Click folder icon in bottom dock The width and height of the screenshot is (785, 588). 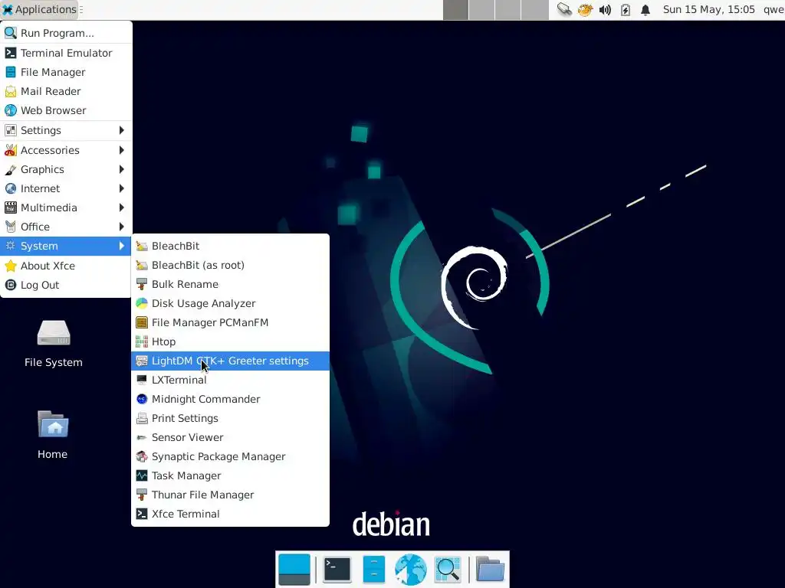[490, 570]
